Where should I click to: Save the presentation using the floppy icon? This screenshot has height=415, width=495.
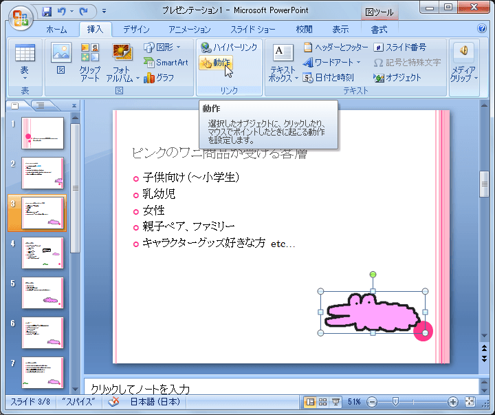47,12
